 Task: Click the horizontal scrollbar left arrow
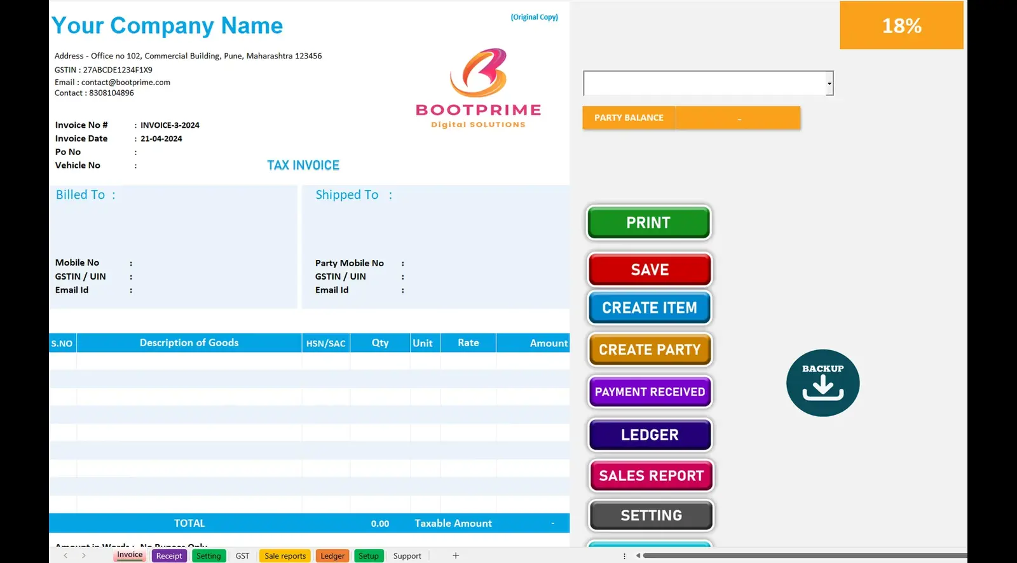[x=638, y=555]
